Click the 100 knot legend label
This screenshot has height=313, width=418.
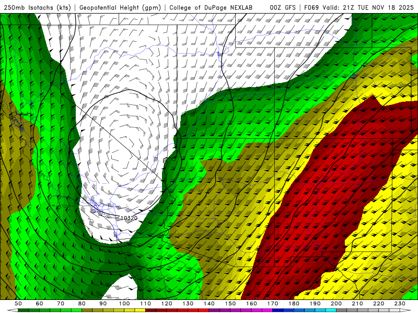[124, 304]
